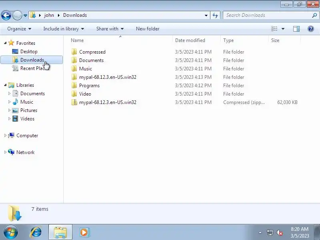The width and height of the screenshot is (320, 240).
Task: Open Recent Places in Favorites
Action: click(28, 68)
